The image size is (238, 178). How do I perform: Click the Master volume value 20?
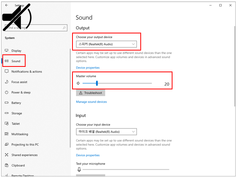pyautogui.click(x=167, y=84)
